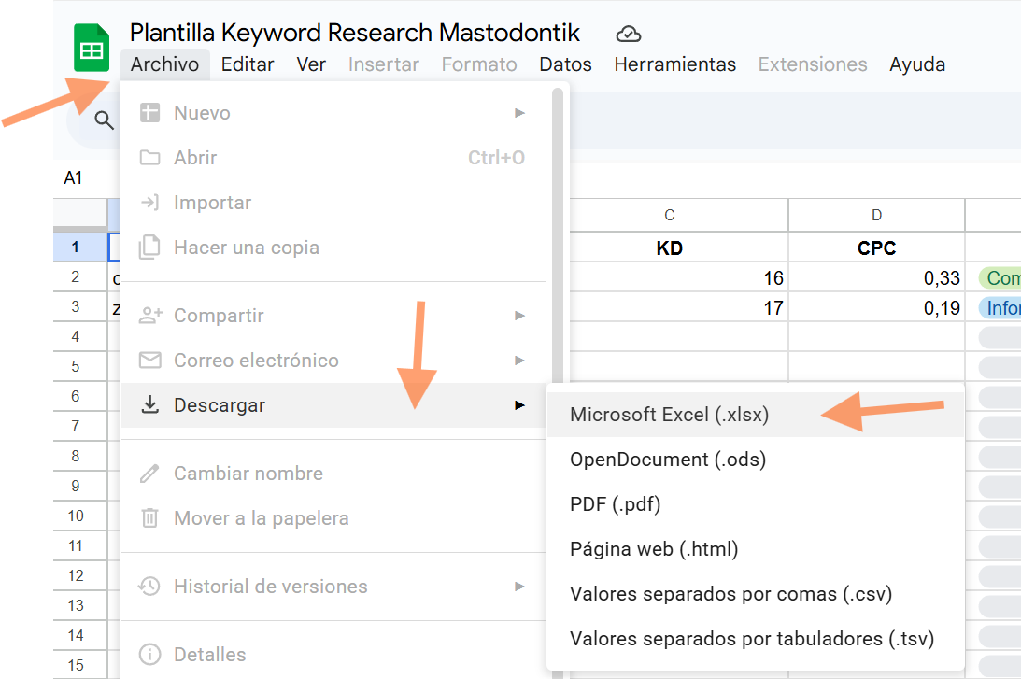Open the Datos menu
This screenshot has width=1021, height=679.
(x=565, y=64)
